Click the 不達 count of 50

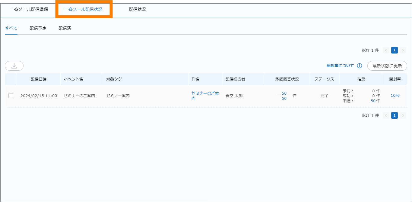(373, 101)
